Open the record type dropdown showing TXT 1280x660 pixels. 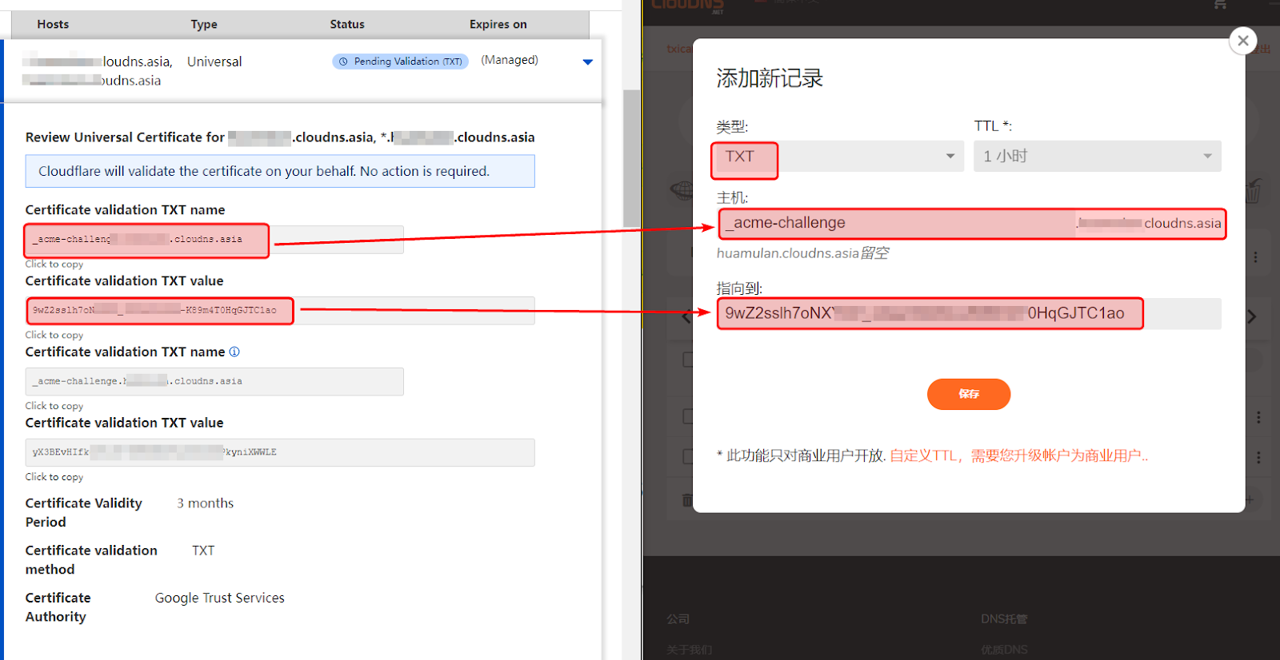[838, 157]
